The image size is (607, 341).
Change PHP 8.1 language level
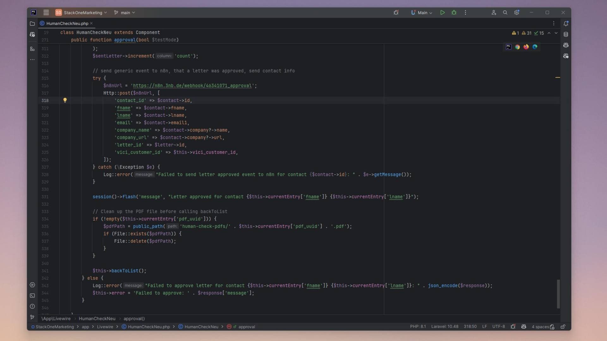coord(418,327)
